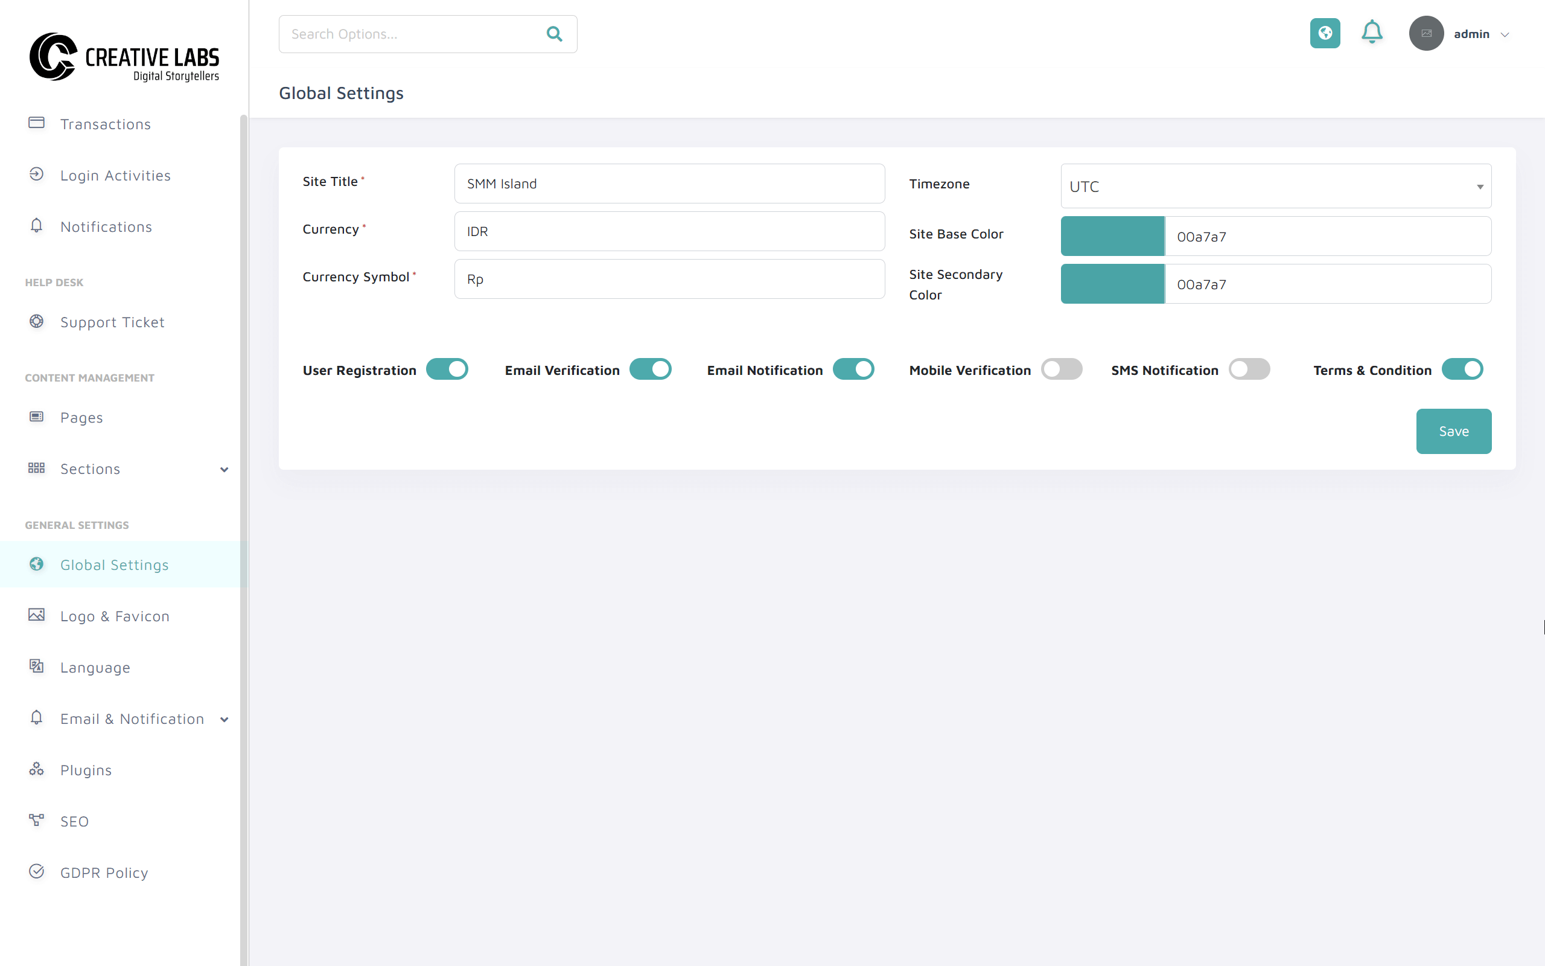Open the Timezone UTC dropdown
This screenshot has width=1545, height=966.
(x=1275, y=187)
